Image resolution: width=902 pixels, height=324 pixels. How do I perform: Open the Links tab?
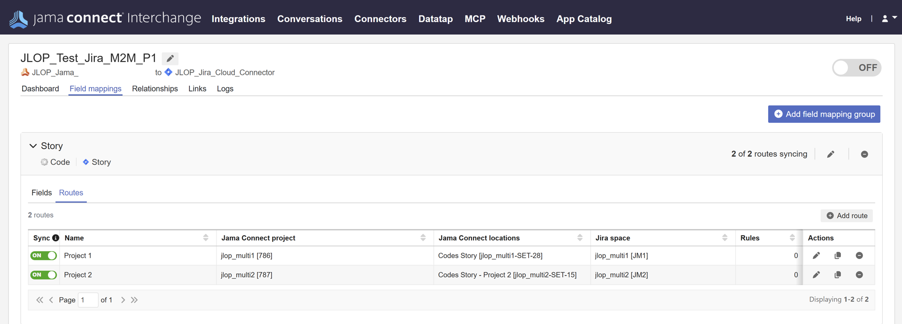pyautogui.click(x=197, y=89)
